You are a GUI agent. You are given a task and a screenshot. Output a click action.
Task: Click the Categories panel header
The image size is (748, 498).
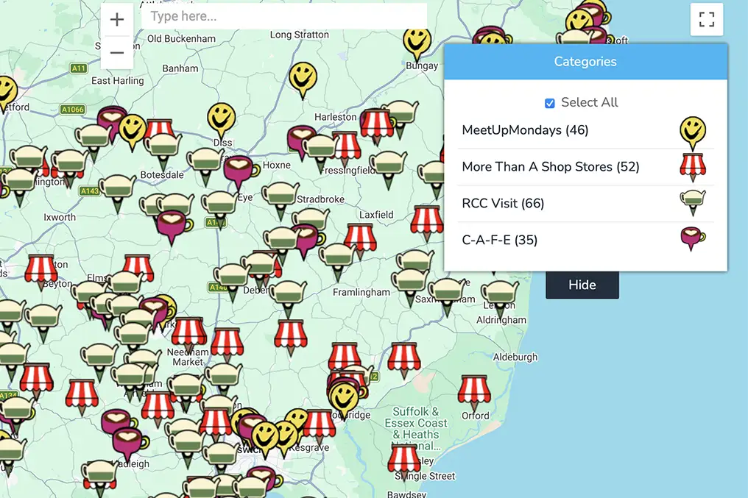pyautogui.click(x=585, y=62)
